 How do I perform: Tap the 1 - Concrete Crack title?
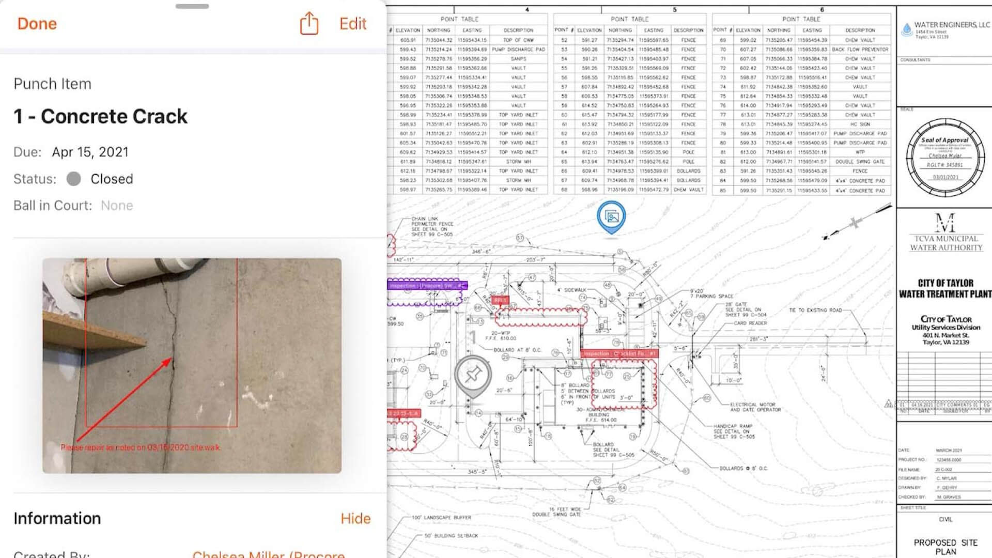(101, 117)
